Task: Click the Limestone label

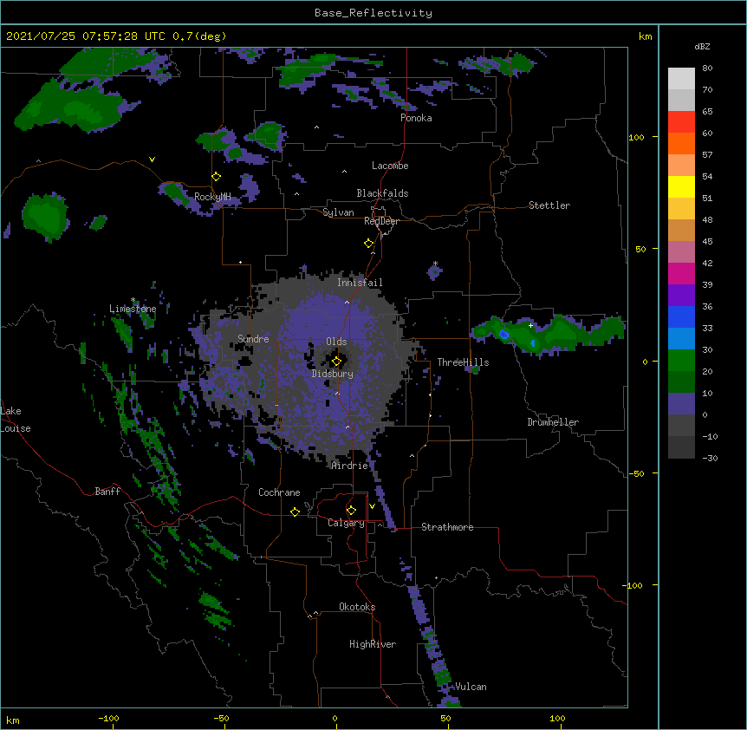Action: tap(133, 309)
